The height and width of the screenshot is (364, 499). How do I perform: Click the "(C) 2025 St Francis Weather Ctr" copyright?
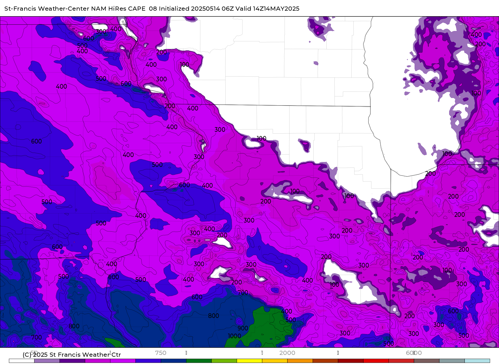(x=72, y=355)
